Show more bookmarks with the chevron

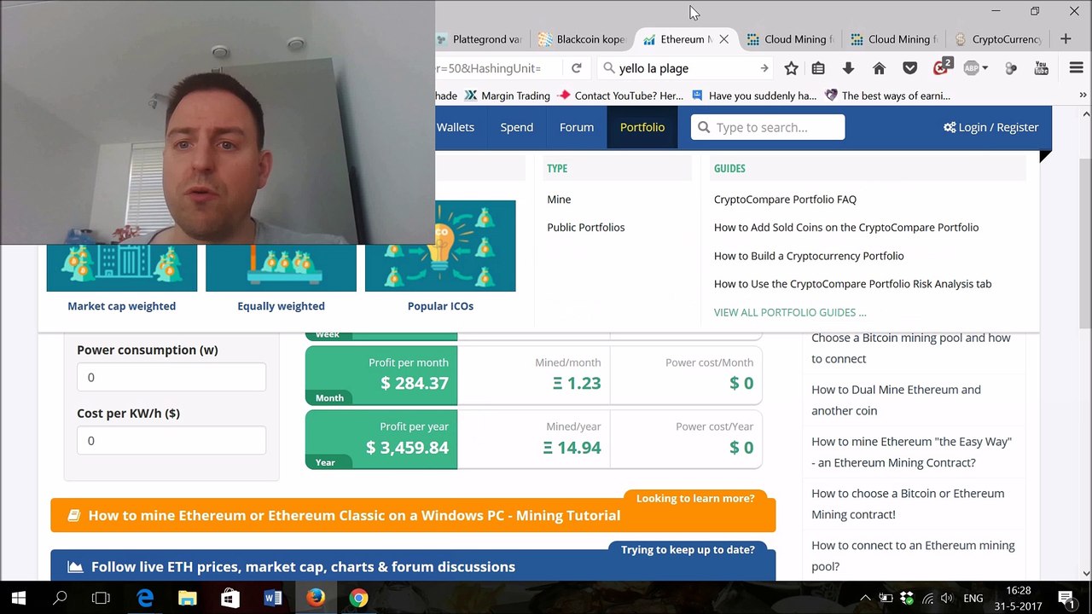tap(1083, 96)
